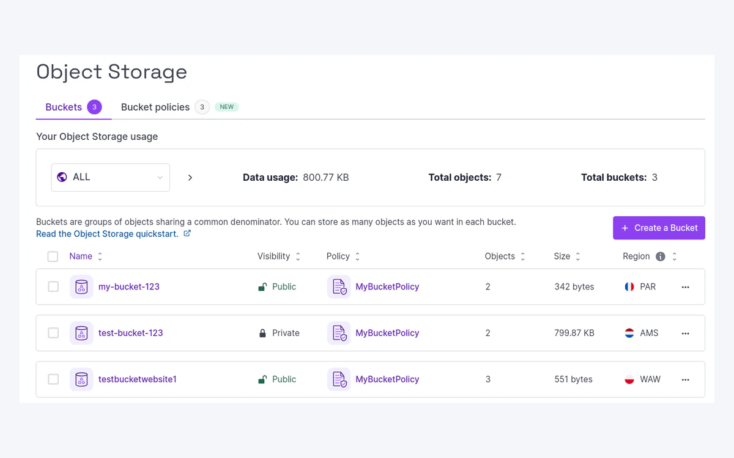Click the Name column header label
Screen dimensions: 734x458
[x=81, y=256]
